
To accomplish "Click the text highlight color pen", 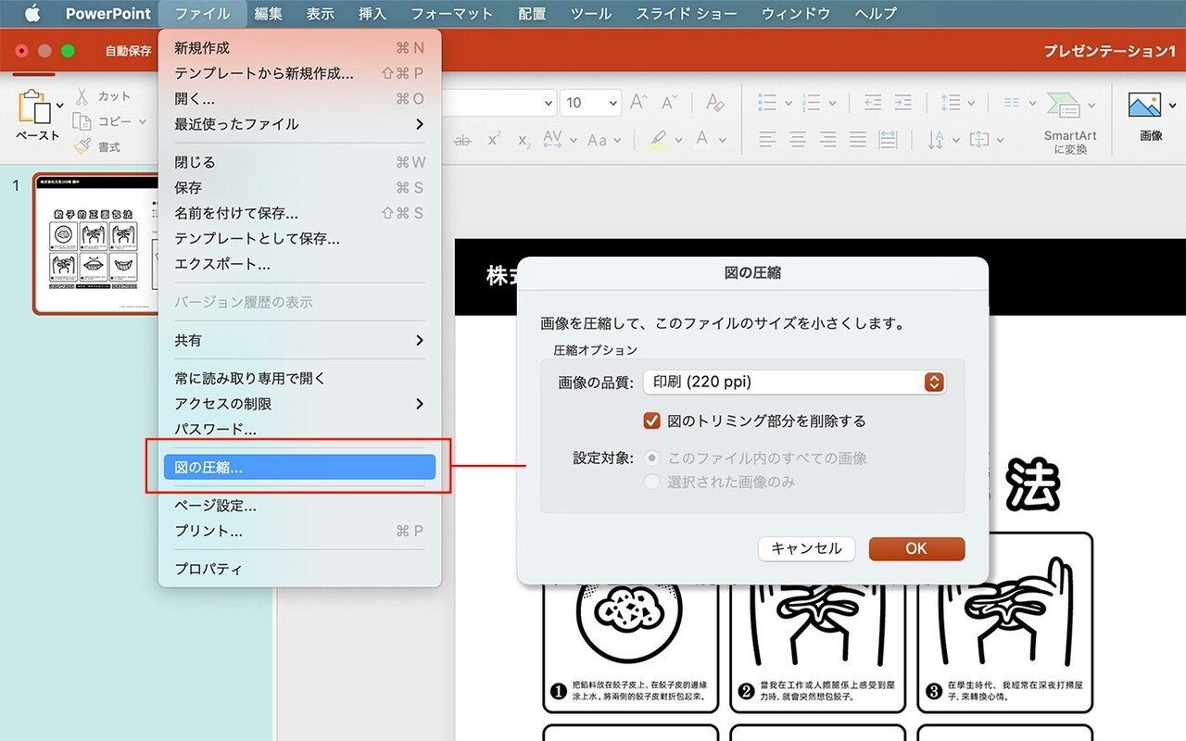I will tap(659, 140).
